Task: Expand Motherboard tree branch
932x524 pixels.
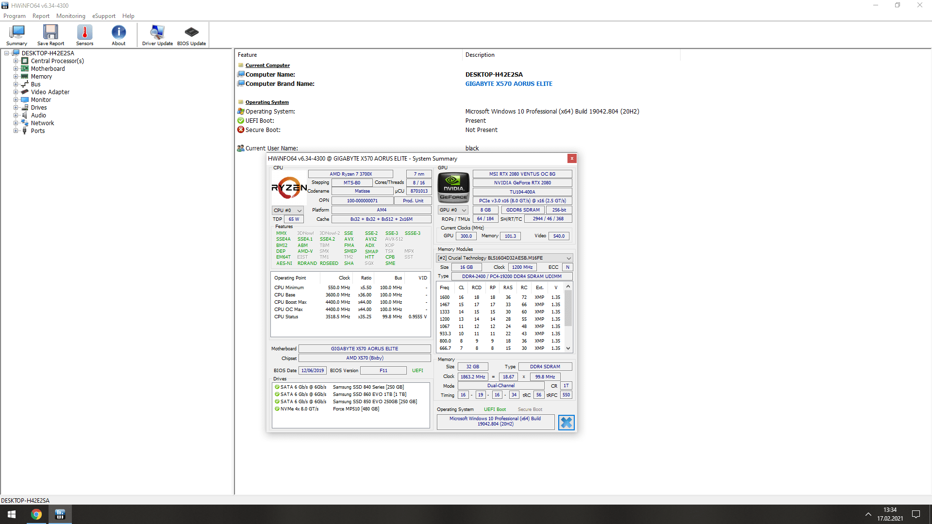Action: pyautogui.click(x=16, y=69)
